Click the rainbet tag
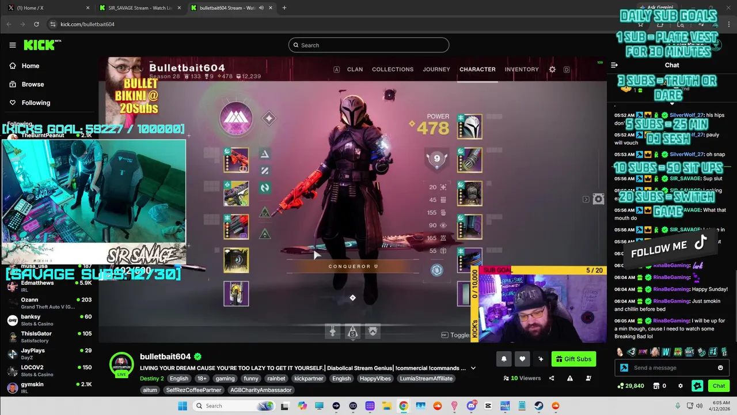 [x=276, y=378]
